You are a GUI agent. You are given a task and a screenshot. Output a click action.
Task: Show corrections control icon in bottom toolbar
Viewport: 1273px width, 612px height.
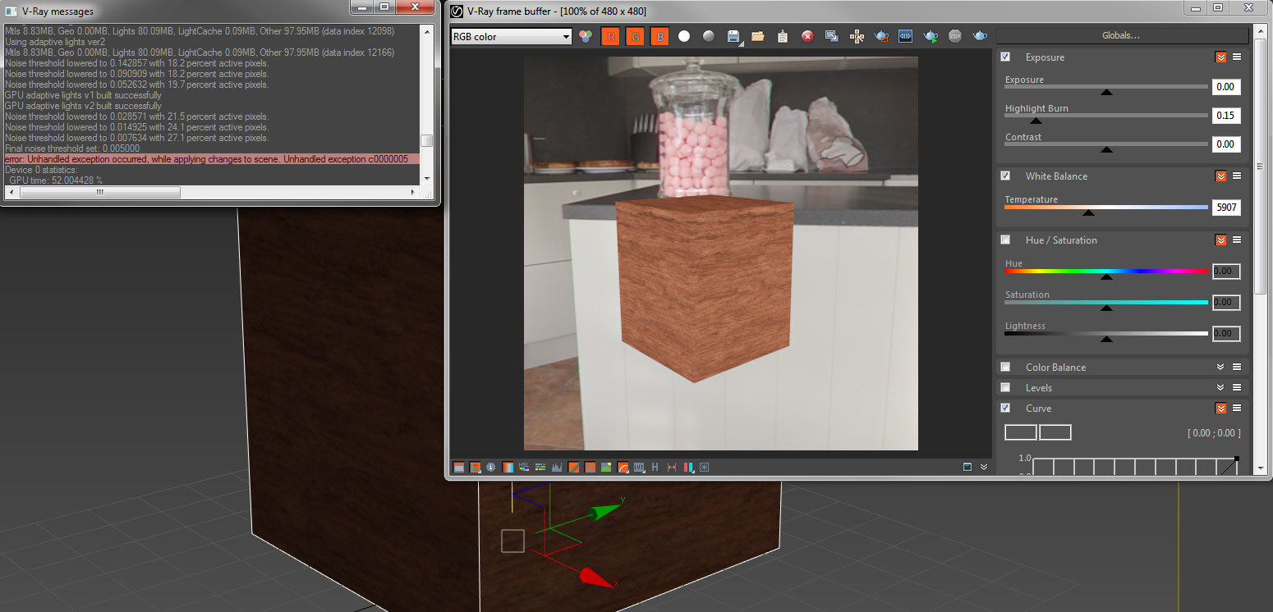(x=458, y=467)
